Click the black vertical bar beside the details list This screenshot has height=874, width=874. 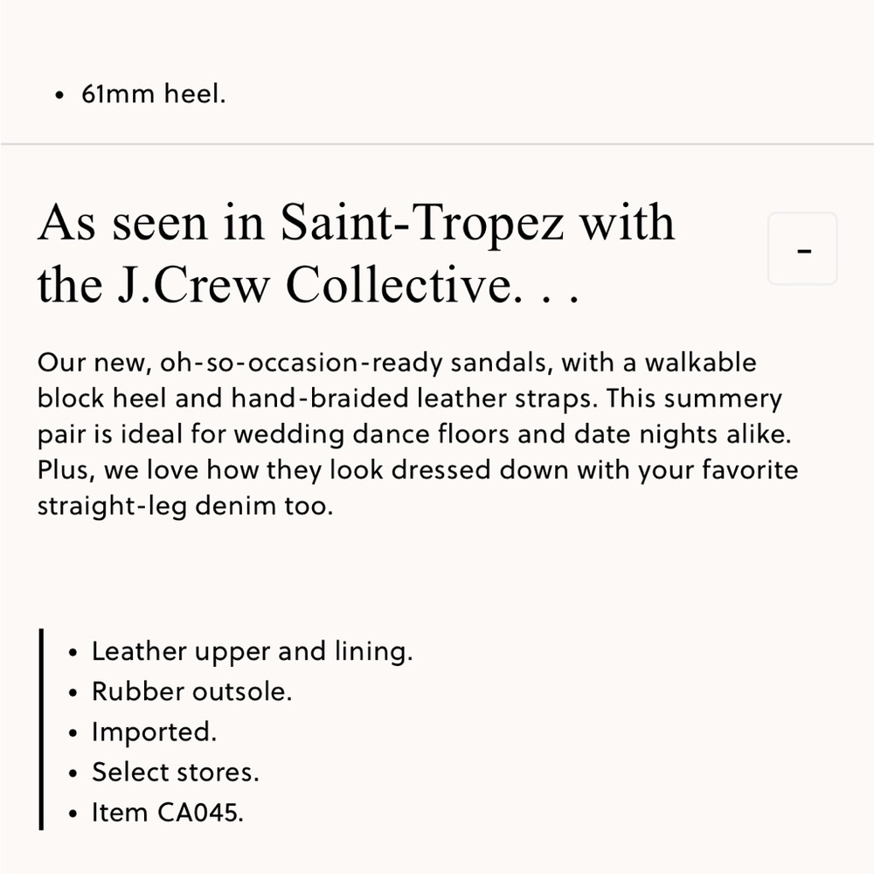tap(41, 730)
